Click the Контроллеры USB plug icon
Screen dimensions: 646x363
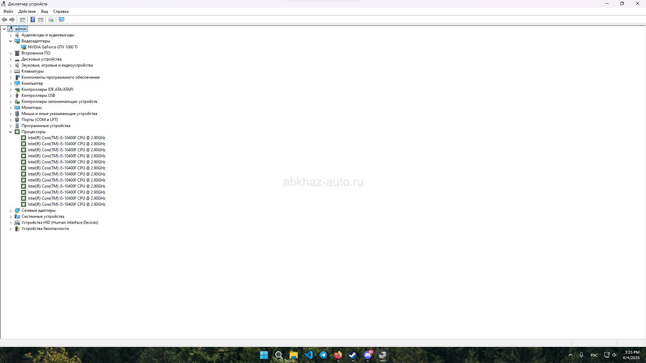click(17, 95)
